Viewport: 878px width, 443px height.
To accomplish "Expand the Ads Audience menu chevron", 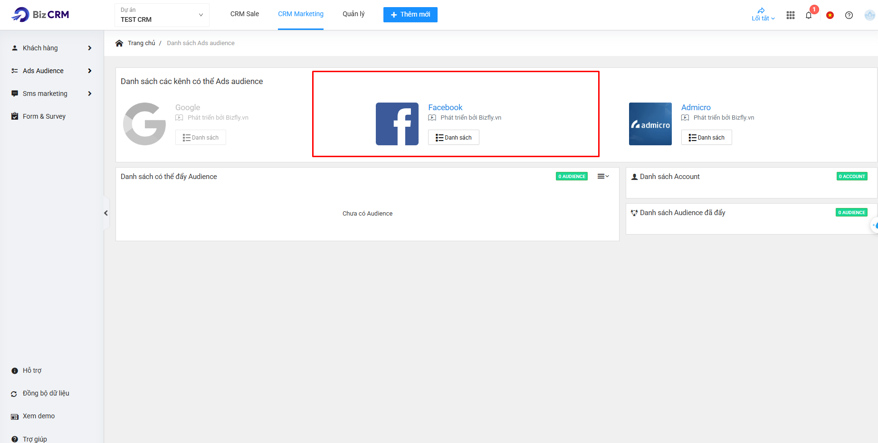I will click(90, 71).
